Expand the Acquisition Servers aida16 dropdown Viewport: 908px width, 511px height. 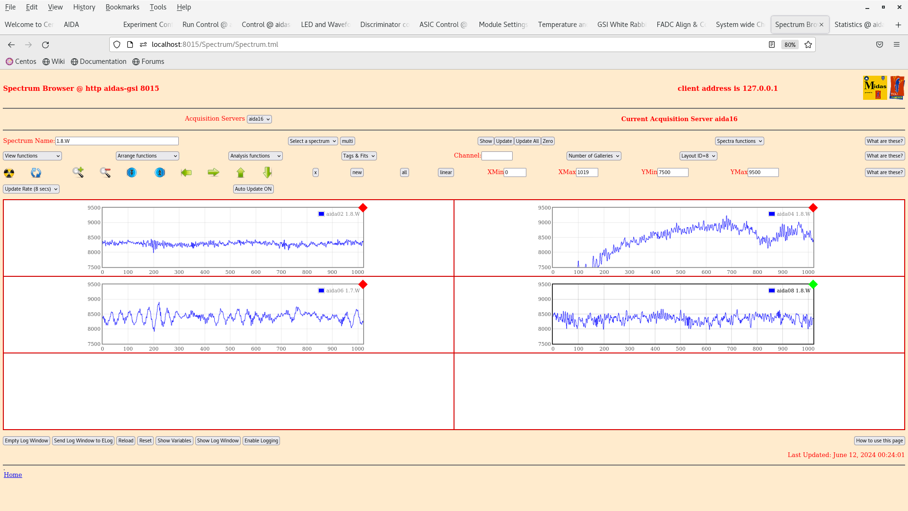pyautogui.click(x=259, y=119)
